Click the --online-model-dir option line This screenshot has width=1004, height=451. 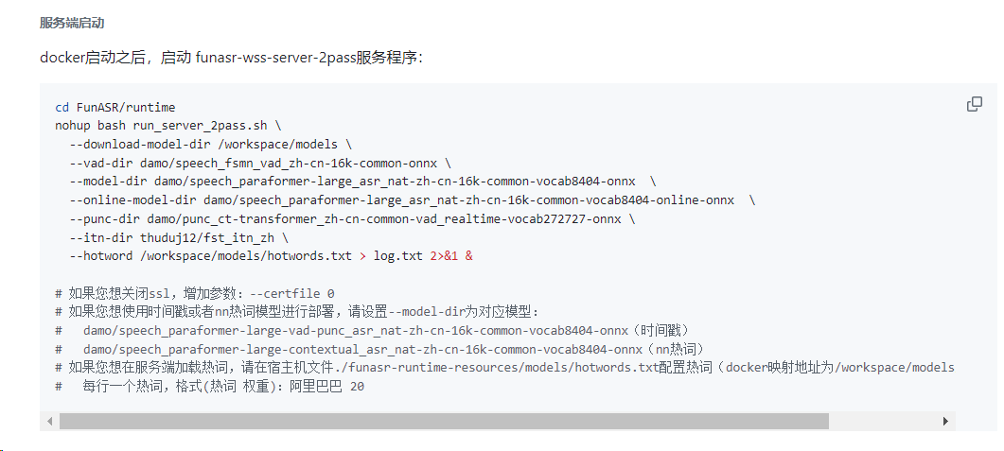pyautogui.click(x=412, y=200)
